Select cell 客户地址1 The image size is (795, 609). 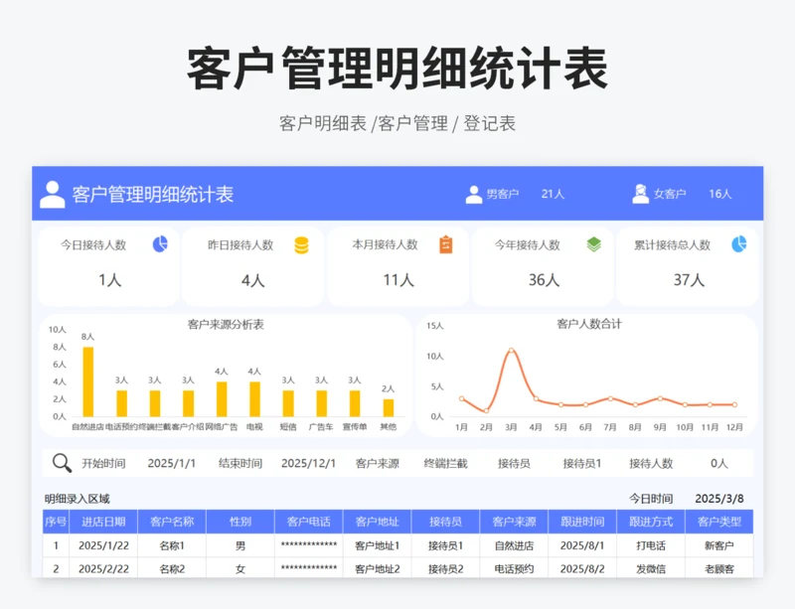click(x=378, y=545)
